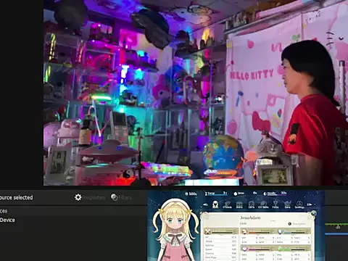Click the purple moon gauge at top of the game
The width and height of the screenshot is (348, 261).
[275, 194]
